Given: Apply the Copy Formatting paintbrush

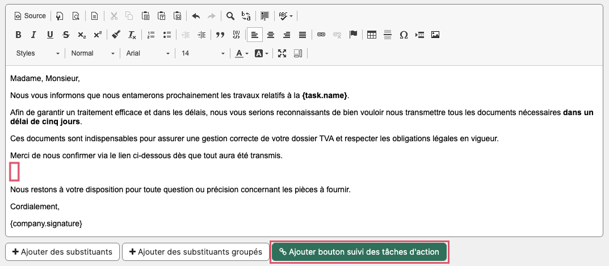Looking at the screenshot, I should click(x=116, y=35).
